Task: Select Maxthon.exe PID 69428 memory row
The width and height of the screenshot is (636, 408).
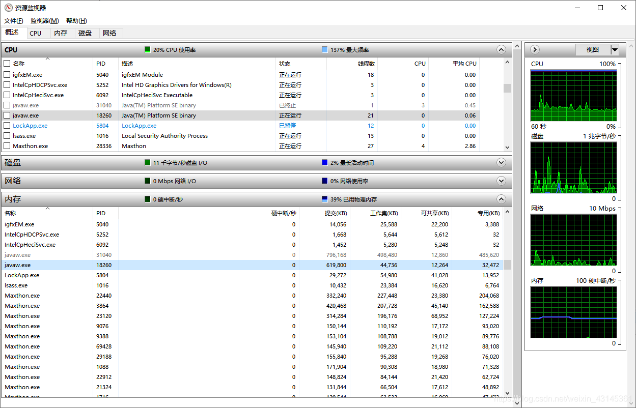Action: tap(252, 346)
